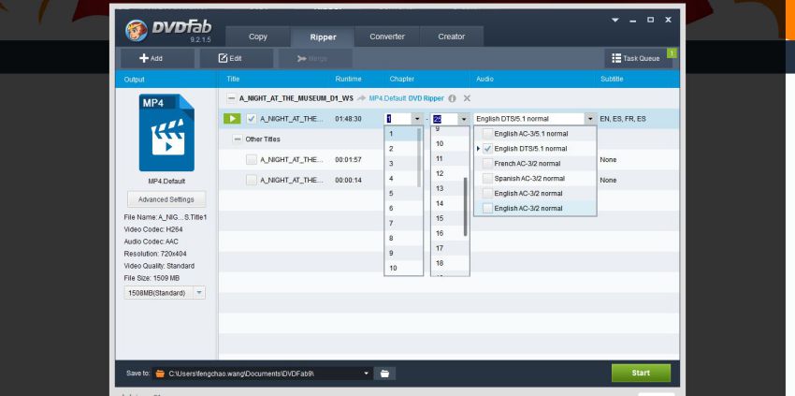Image resolution: width=795 pixels, height=396 pixels.
Task: Uncheck the 01:48:30 main title checkbox
Action: 252,119
